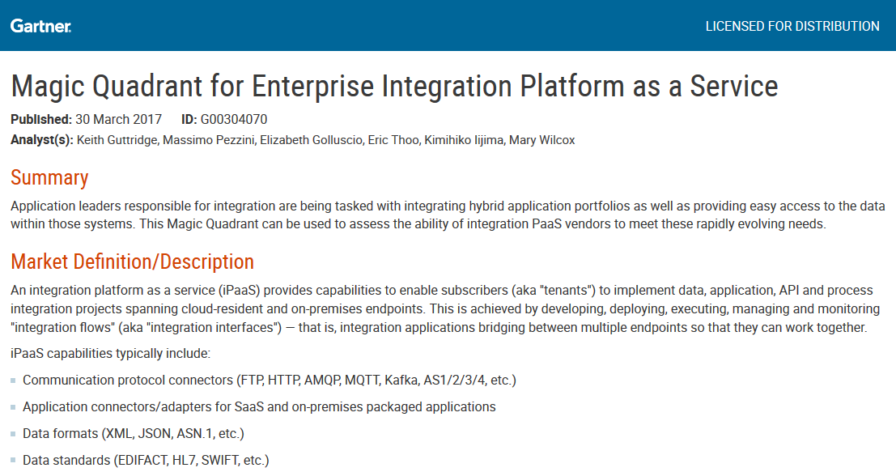Click analyst name Elizabeth Golluscio
896x472 pixels.
point(311,140)
